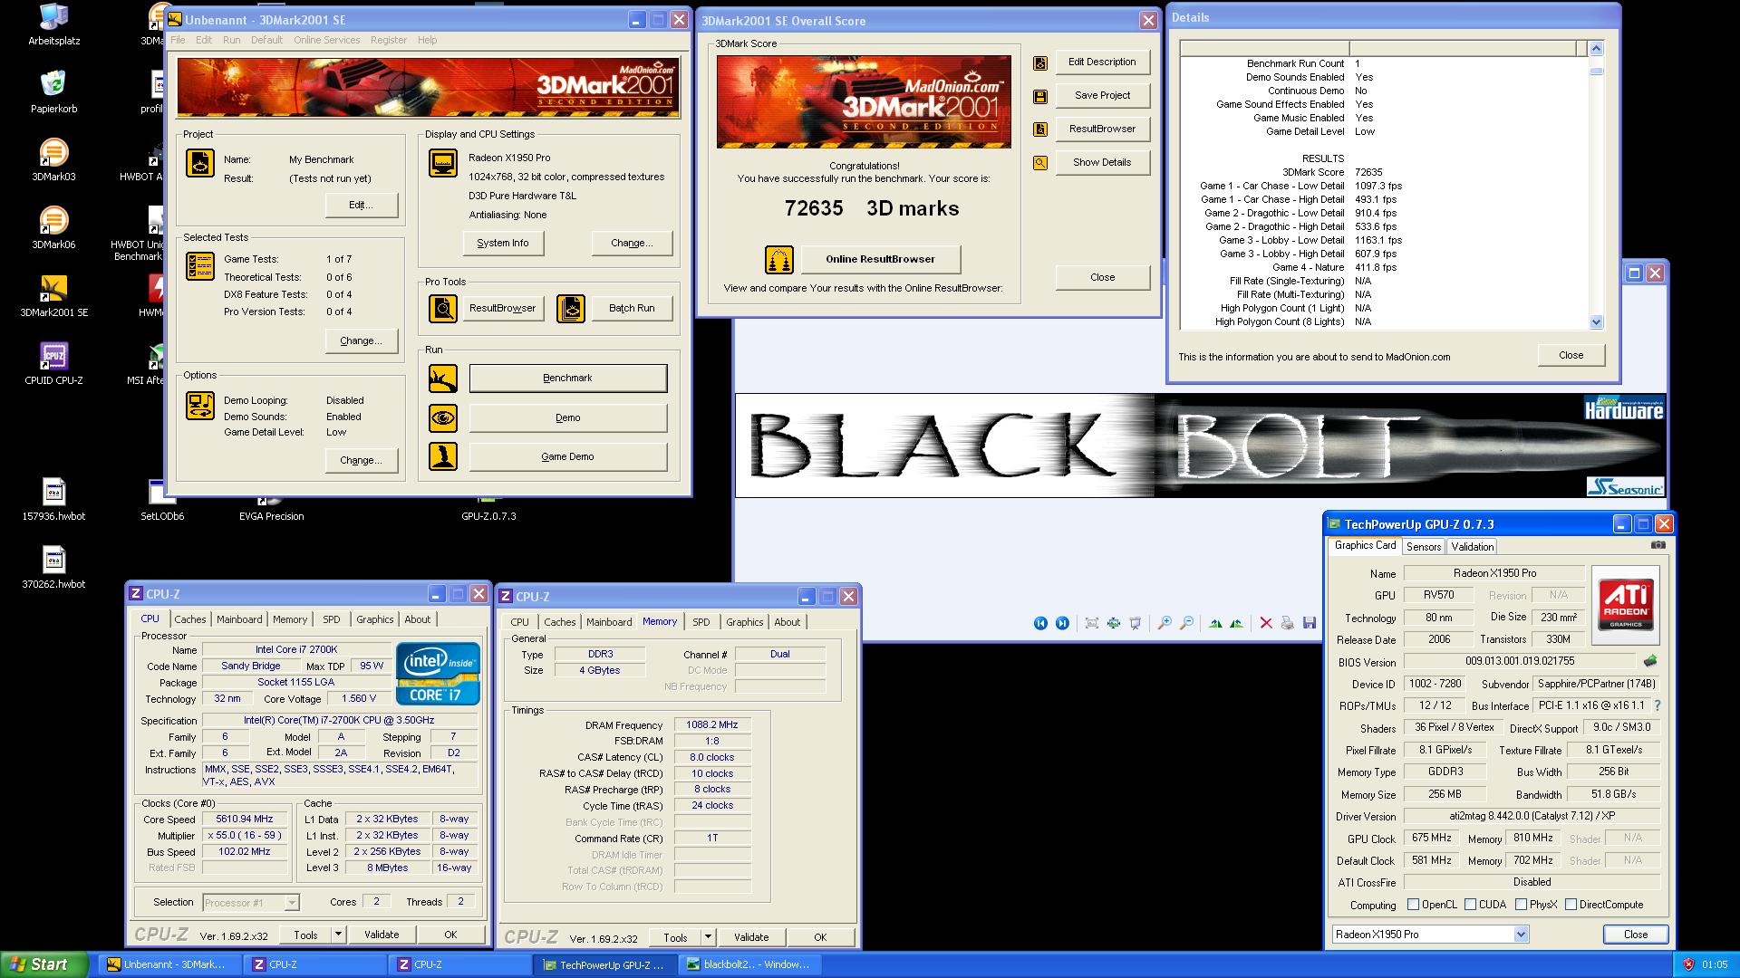This screenshot has width=1740, height=978.
Task: Open the Papierkorb recycle bin
Action: 53,91
